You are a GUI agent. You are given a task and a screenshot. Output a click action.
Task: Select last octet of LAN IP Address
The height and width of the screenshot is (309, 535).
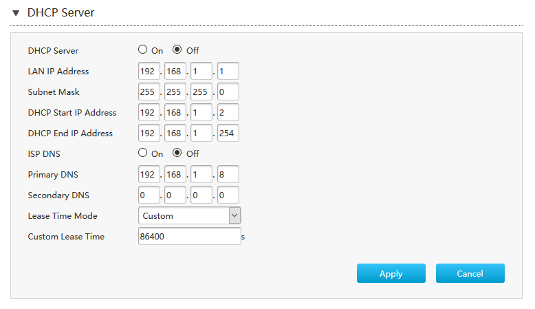coord(228,71)
